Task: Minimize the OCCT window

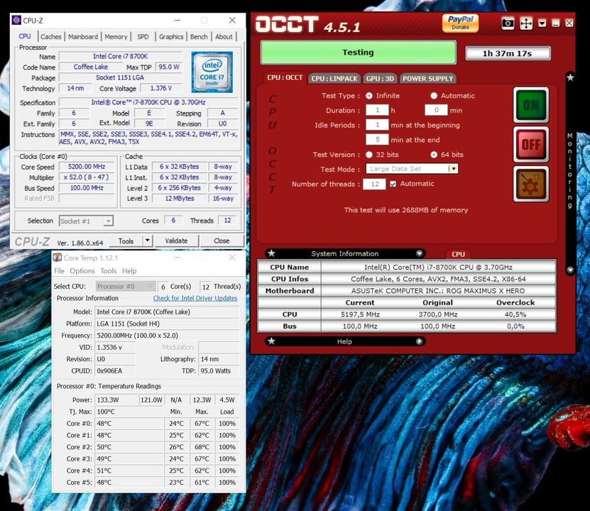Action: [x=556, y=23]
